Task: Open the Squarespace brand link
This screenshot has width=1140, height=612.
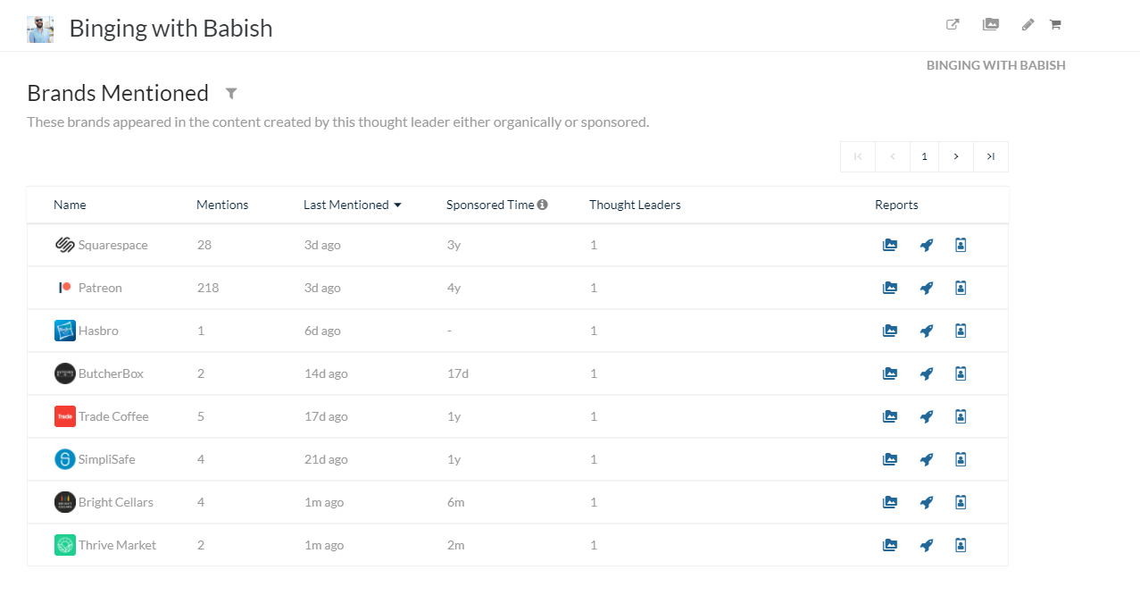Action: (113, 245)
